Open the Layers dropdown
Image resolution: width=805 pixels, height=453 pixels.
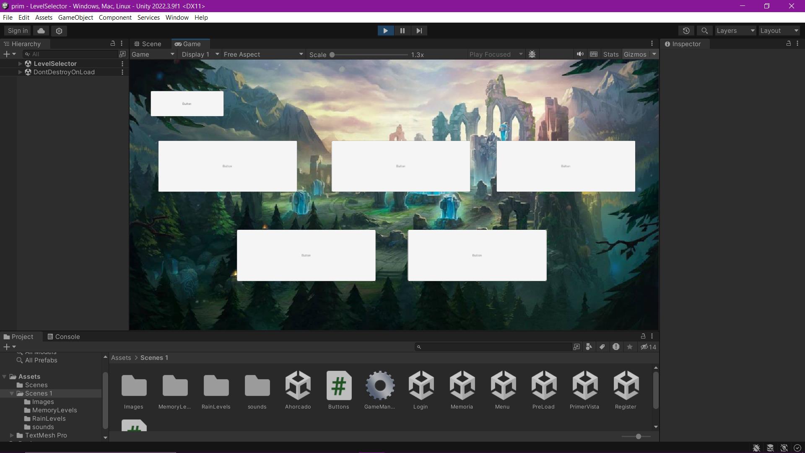pos(735,31)
